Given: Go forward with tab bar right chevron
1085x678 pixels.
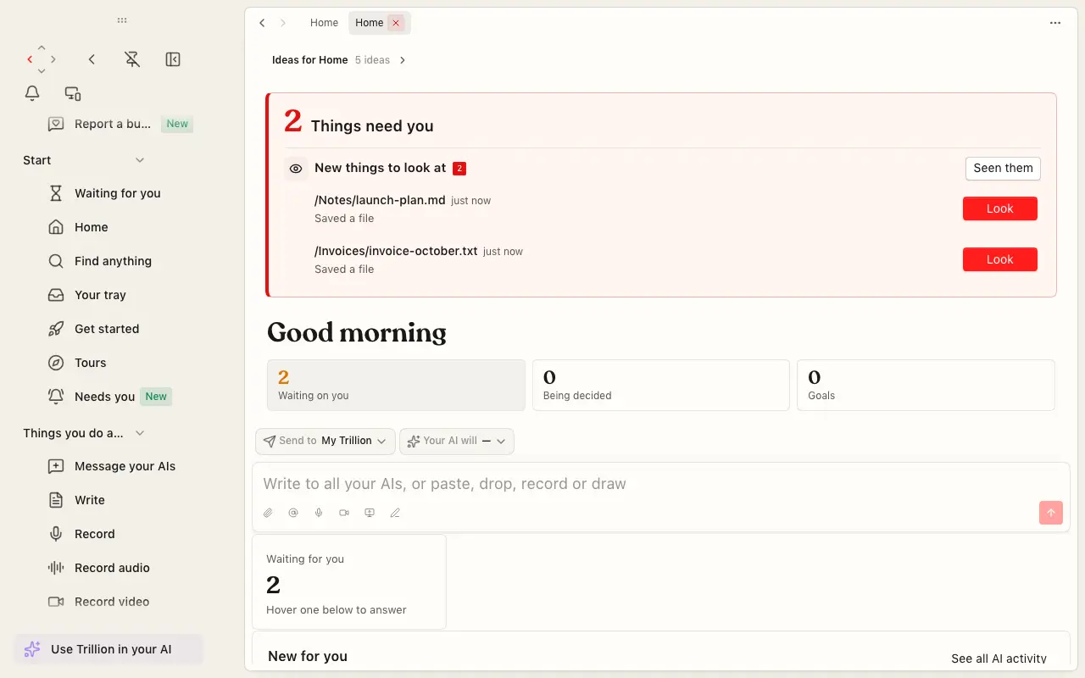Looking at the screenshot, I should pos(282,23).
